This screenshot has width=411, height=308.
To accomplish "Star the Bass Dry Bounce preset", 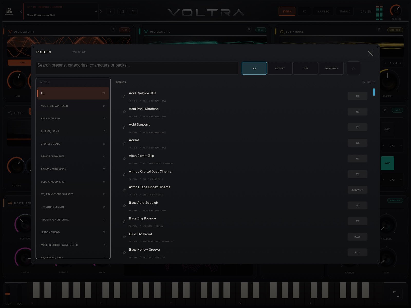I will (x=124, y=221).
